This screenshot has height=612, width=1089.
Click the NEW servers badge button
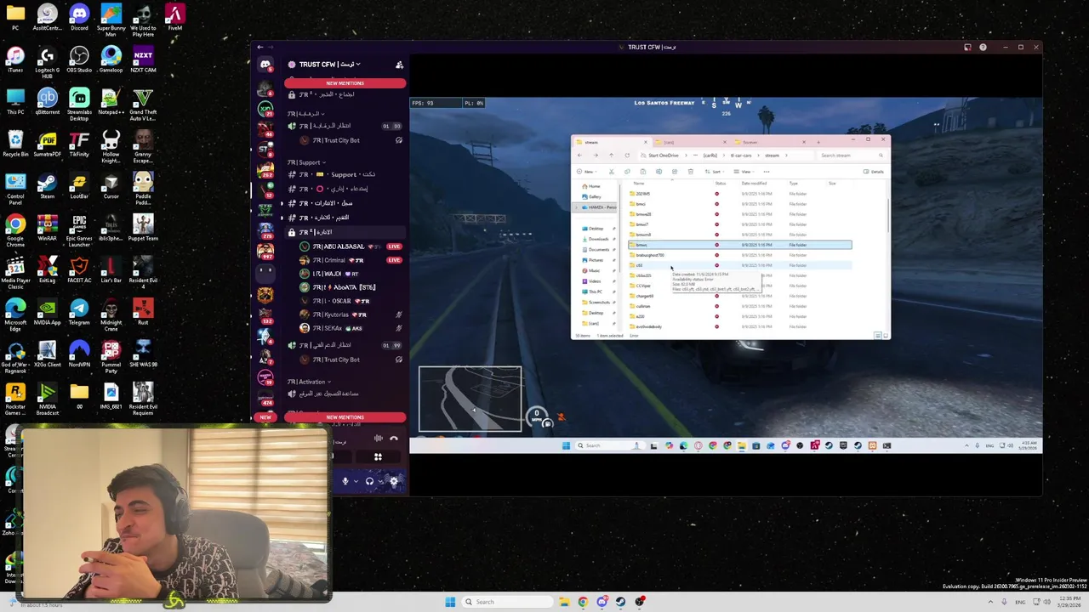click(265, 417)
